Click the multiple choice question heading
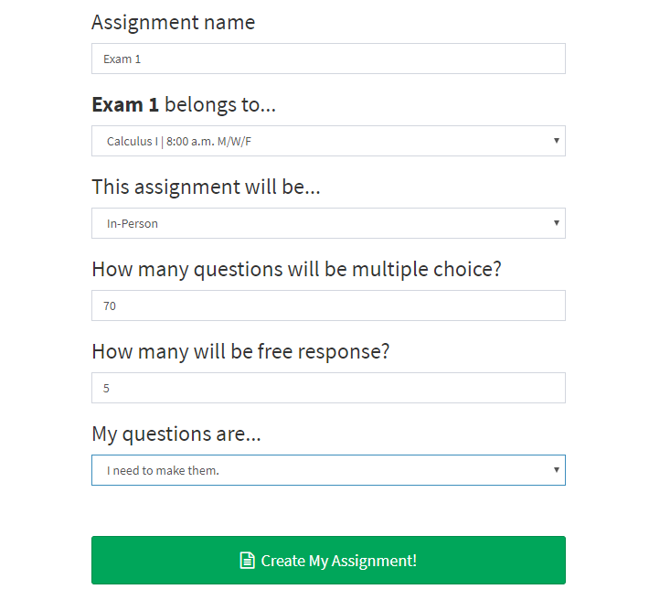Screen dimensions: 649x600 click(296, 270)
